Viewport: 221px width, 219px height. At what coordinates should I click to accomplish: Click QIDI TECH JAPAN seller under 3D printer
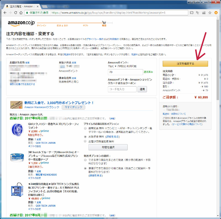point(46,206)
